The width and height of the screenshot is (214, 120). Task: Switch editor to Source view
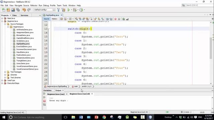[x=46, y=19]
